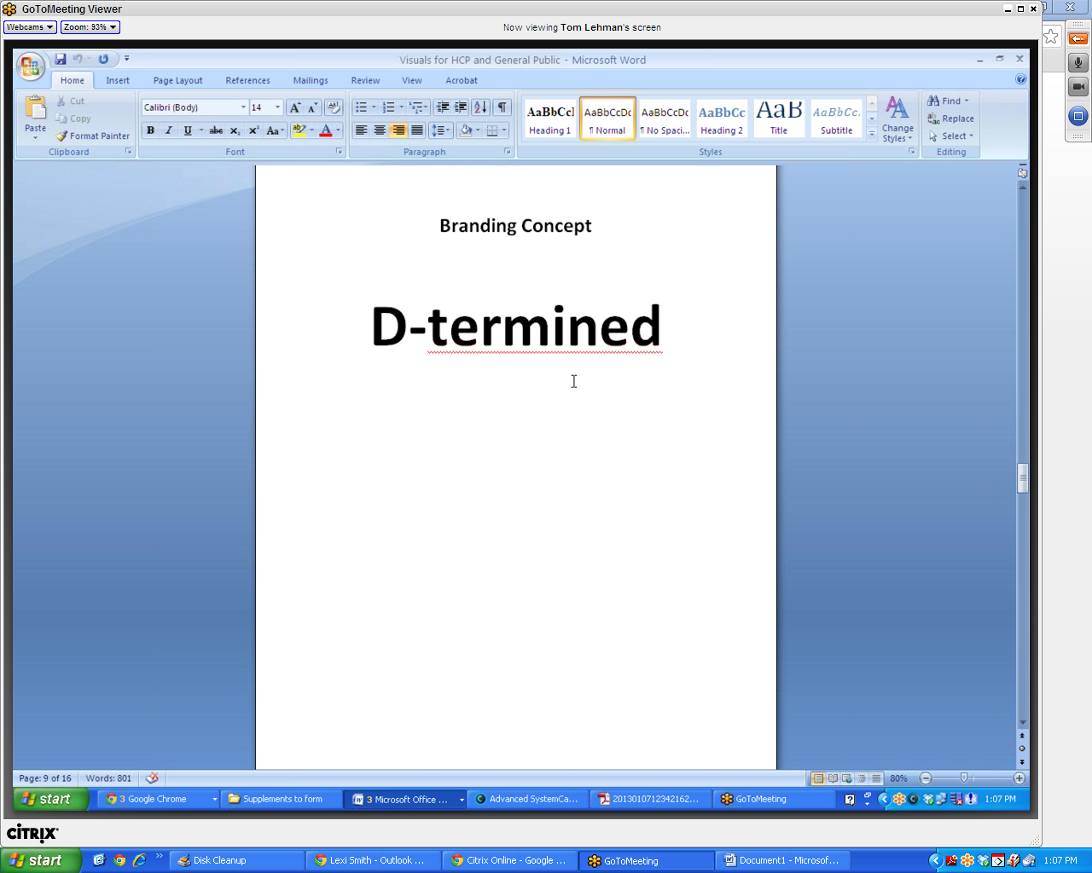Viewport: 1092px width, 873px height.
Task: Apply the Title style
Action: pos(779,119)
